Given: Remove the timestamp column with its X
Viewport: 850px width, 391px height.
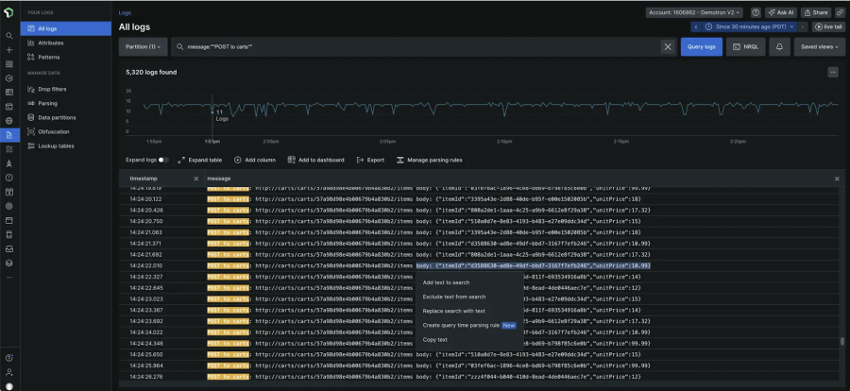Looking at the screenshot, I should click(196, 178).
